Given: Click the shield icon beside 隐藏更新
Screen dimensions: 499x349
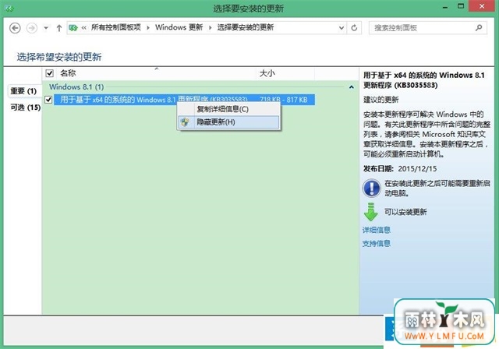Looking at the screenshot, I should pos(185,122).
